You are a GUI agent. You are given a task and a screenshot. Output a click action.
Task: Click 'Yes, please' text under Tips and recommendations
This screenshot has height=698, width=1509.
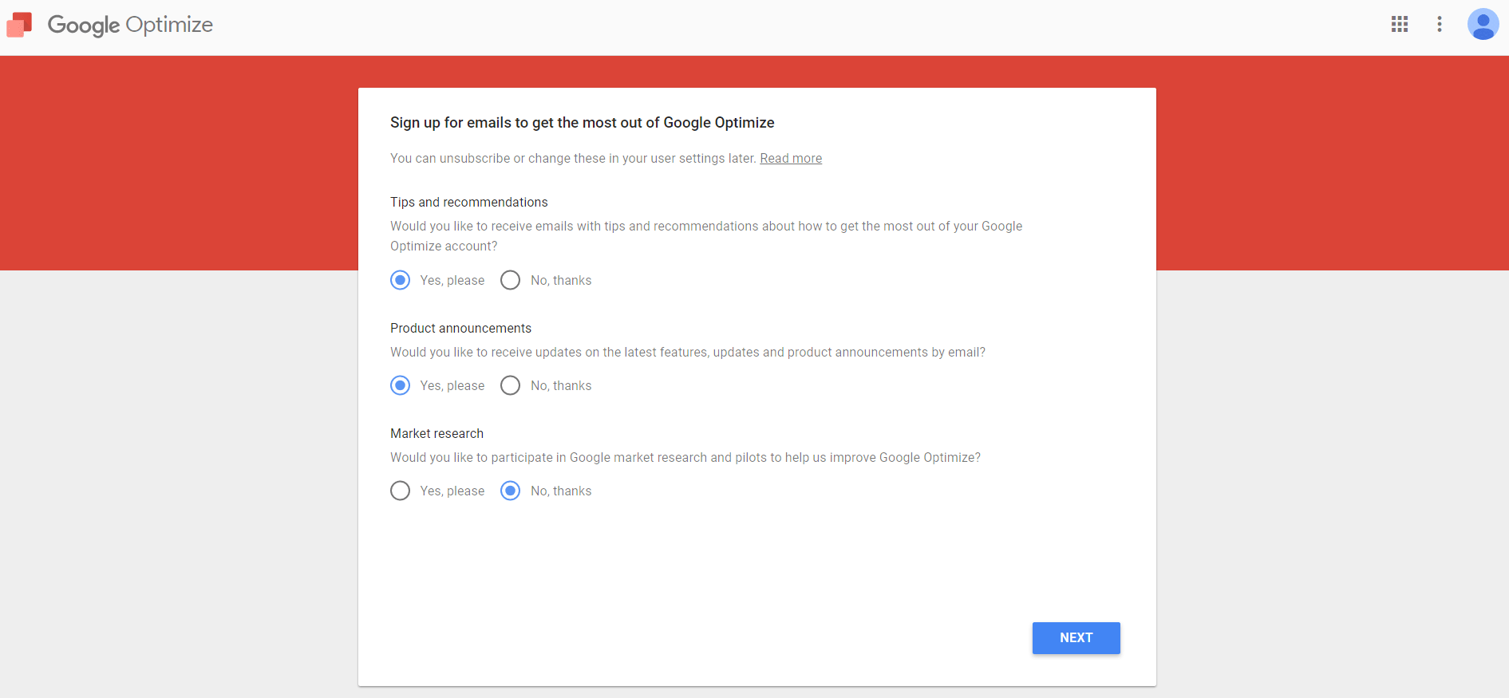coord(452,280)
